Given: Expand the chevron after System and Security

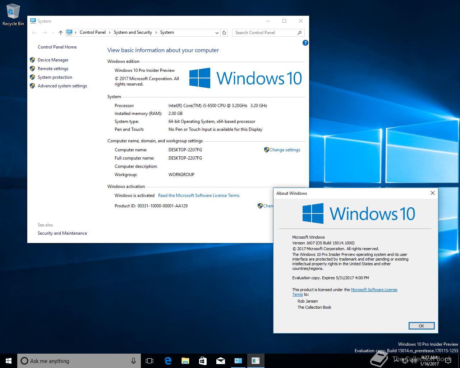Looking at the screenshot, I should click(156, 32).
